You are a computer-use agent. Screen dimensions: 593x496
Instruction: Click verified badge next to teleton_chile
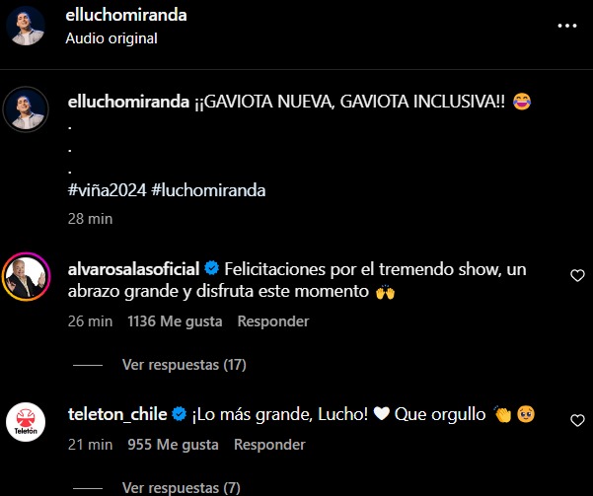point(179,413)
